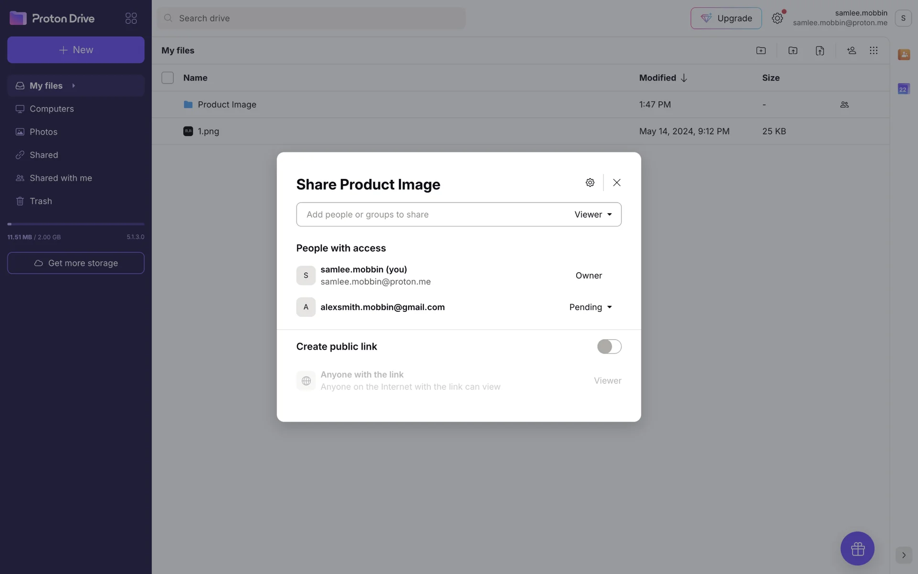Click the upload folder toolbar icon
The width and height of the screenshot is (918, 574).
[793, 50]
